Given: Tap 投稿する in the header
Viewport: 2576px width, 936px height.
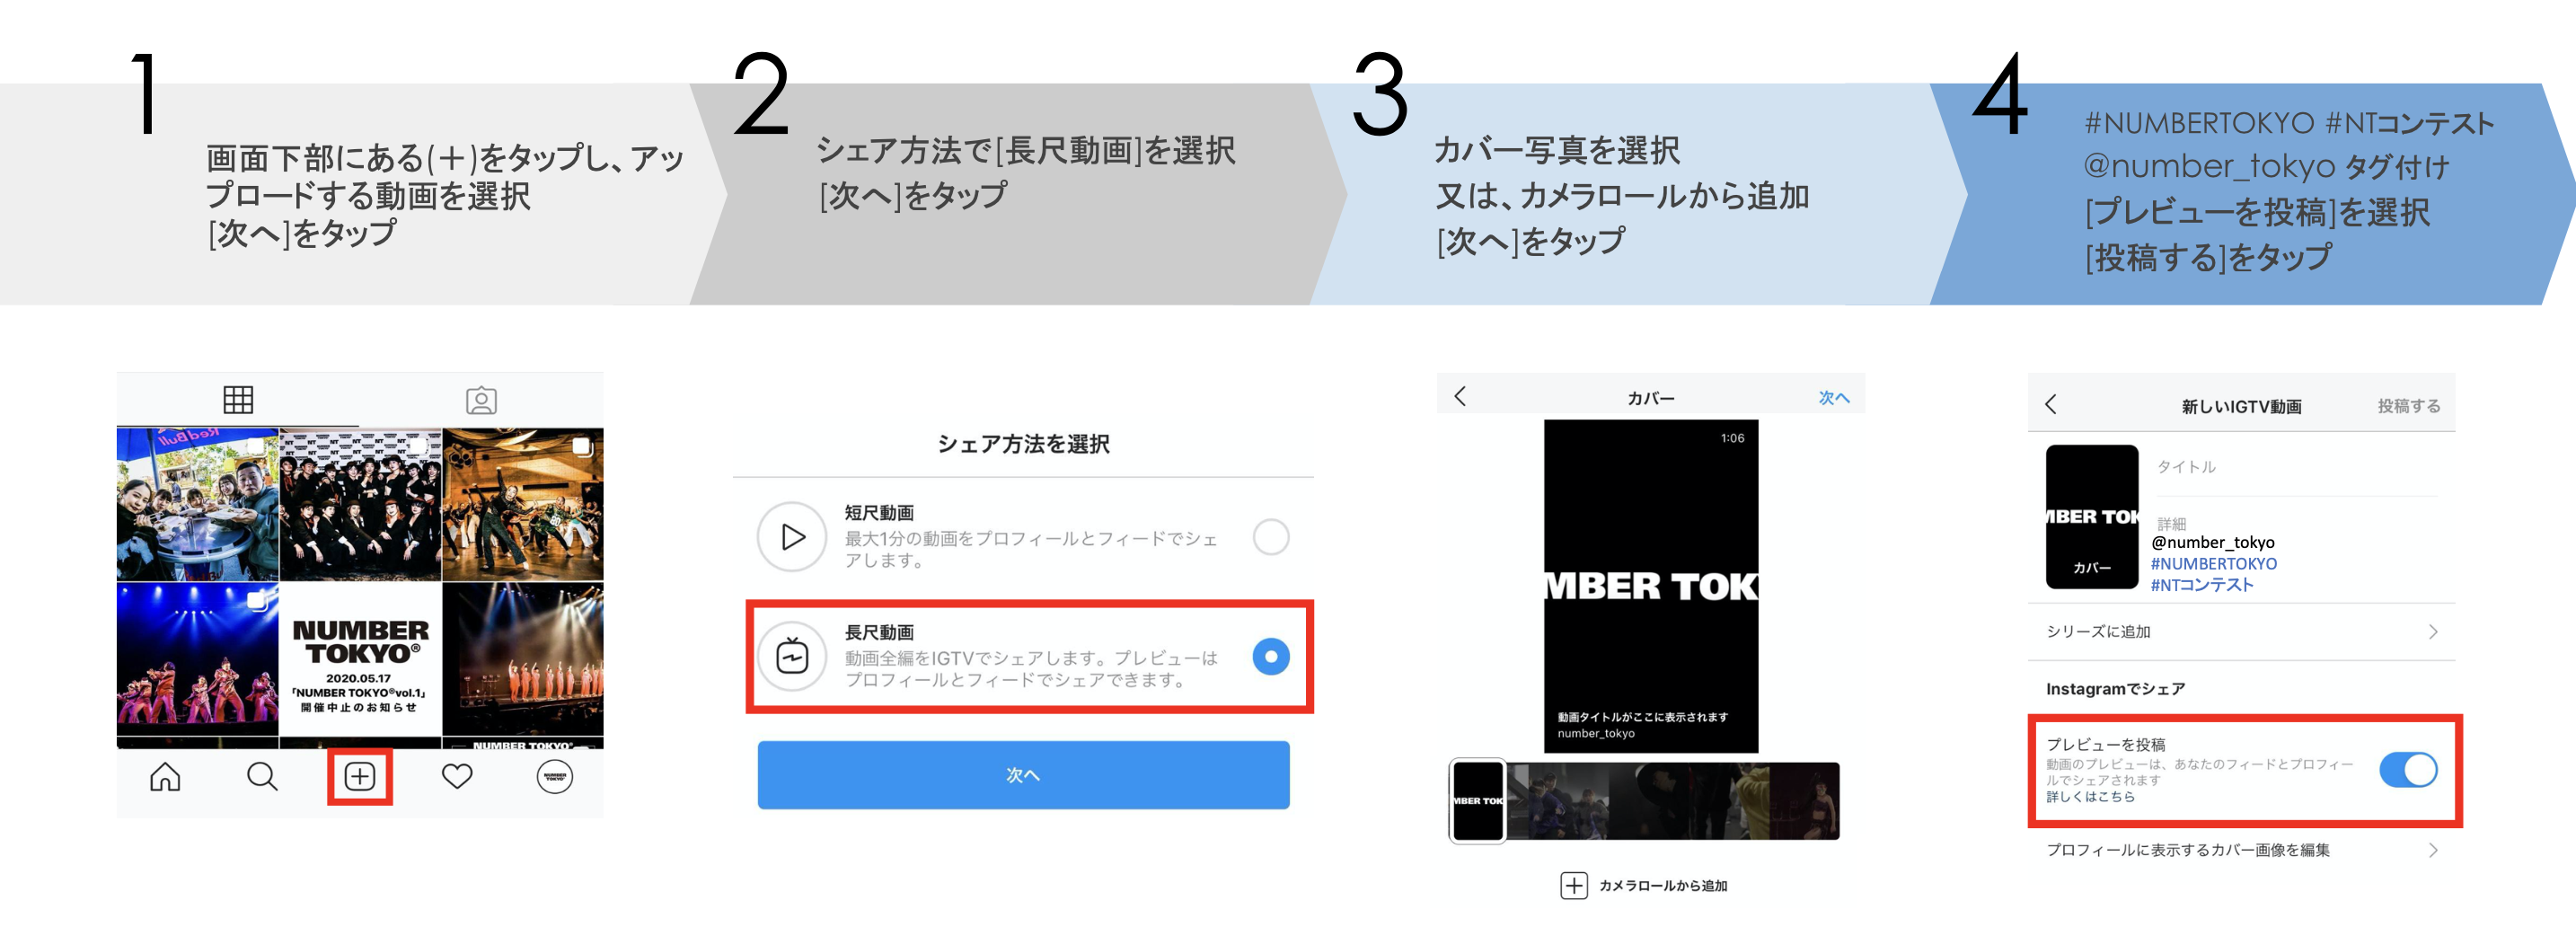Looking at the screenshot, I should (x=2409, y=406).
